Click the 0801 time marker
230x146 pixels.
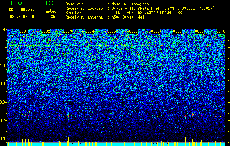tap(24, 31)
